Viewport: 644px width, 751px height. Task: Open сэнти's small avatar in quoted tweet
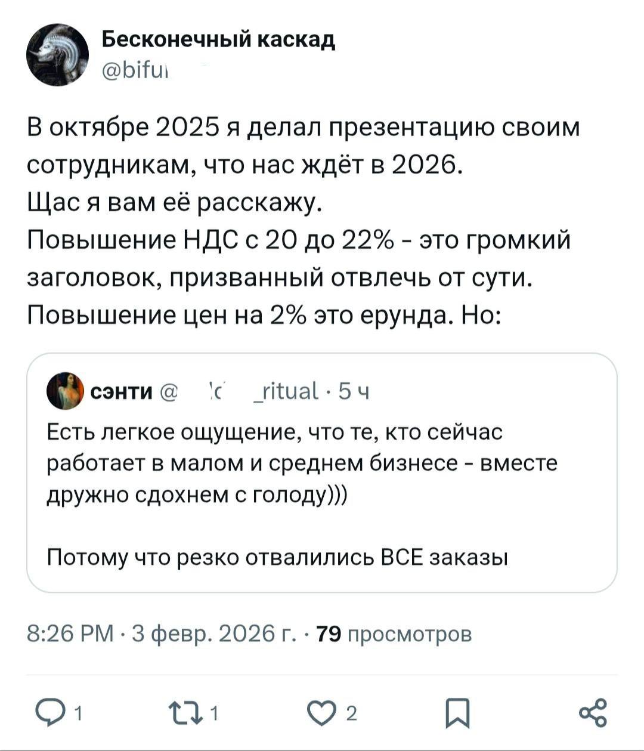coord(65,391)
